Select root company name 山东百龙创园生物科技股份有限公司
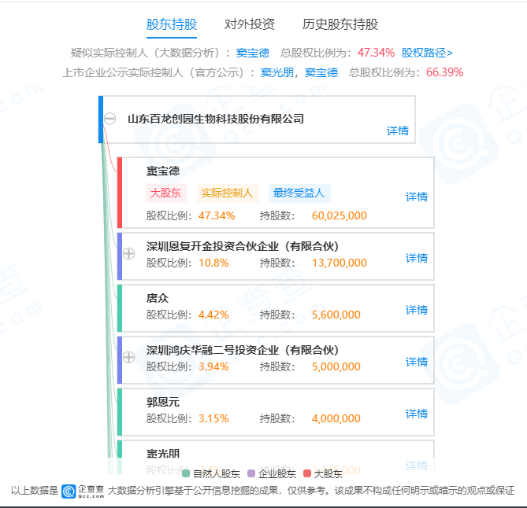The height and width of the screenshot is (508, 527). pyautogui.click(x=216, y=119)
